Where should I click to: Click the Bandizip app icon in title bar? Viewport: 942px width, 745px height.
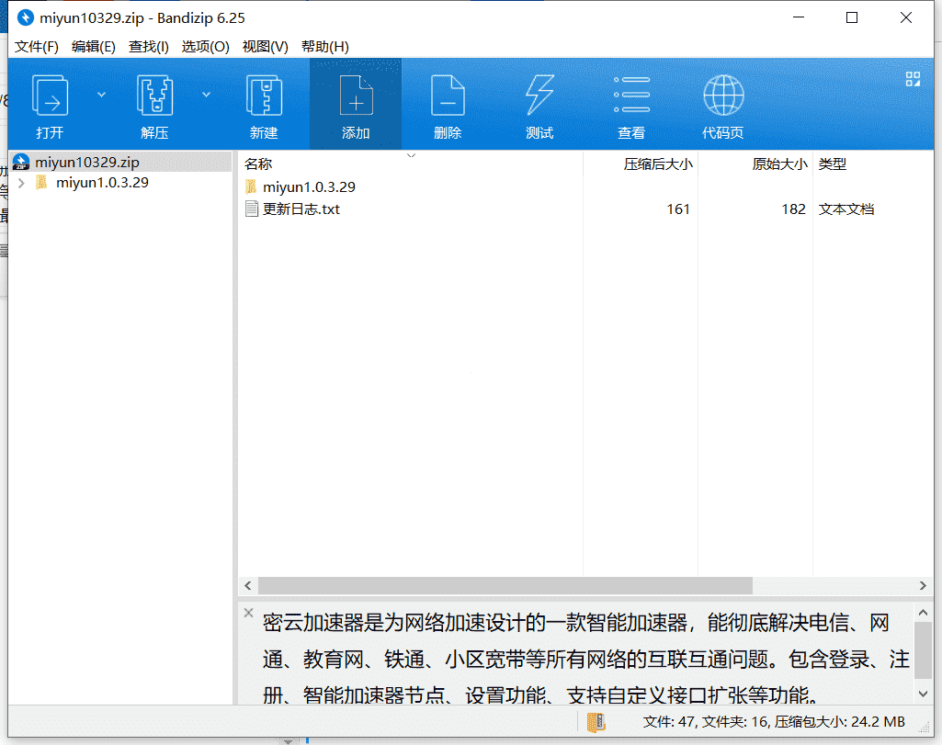25,17
